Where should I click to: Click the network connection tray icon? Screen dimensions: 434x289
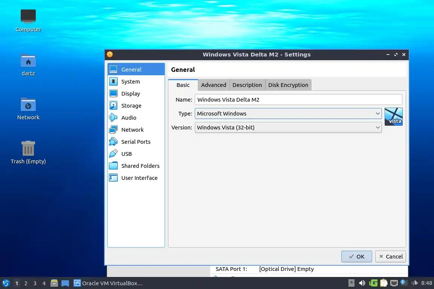point(394,283)
